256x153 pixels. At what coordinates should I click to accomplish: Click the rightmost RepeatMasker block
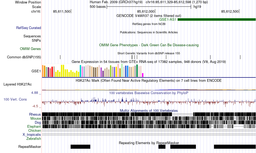pos(235,147)
